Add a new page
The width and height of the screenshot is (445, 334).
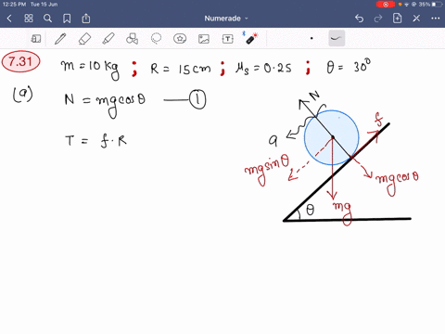click(x=398, y=19)
